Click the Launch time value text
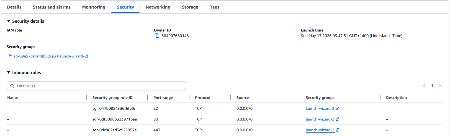450x136 pixels. tap(352, 36)
